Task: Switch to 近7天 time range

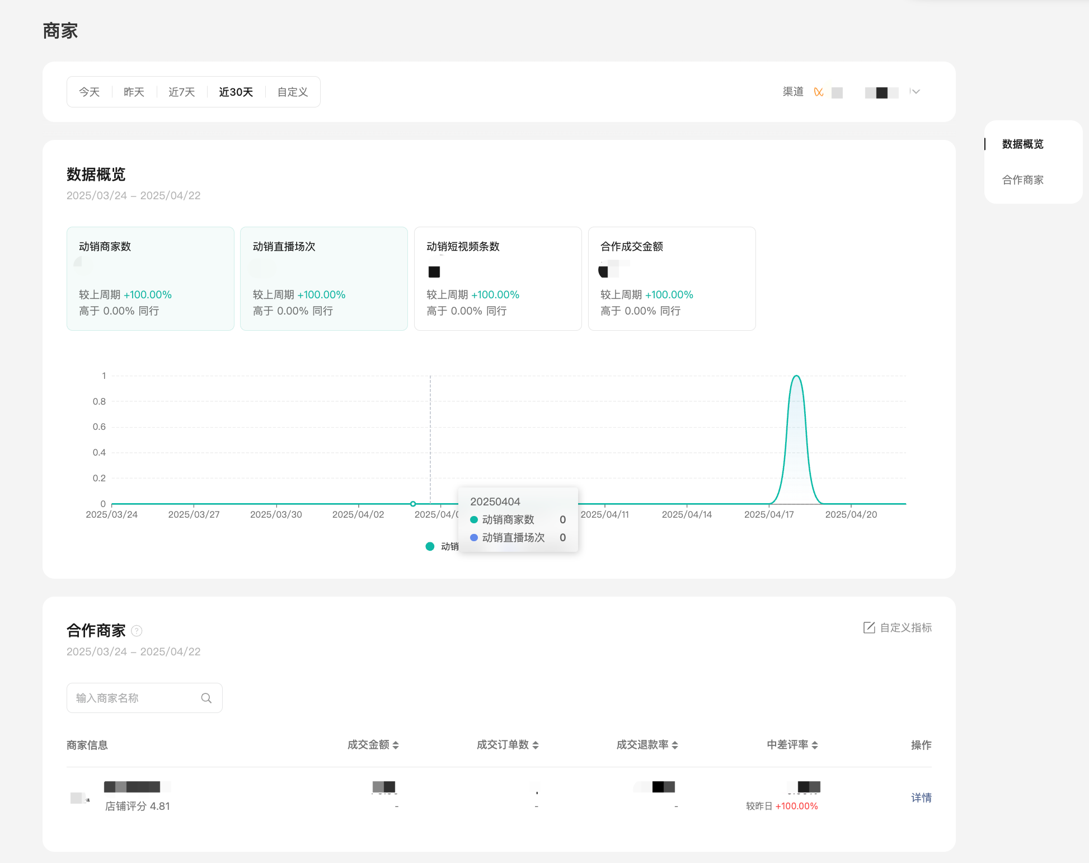Action: [x=181, y=92]
